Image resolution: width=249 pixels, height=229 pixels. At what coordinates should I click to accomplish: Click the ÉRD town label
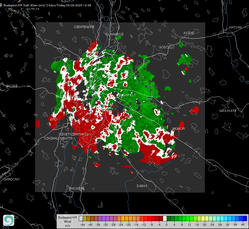(53, 120)
